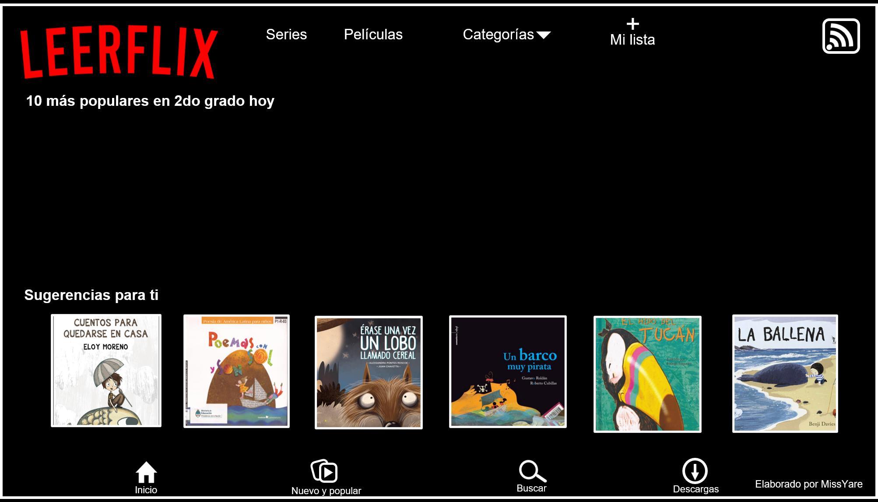
Task: Click the plus icon above Mi lista
Action: 632,24
